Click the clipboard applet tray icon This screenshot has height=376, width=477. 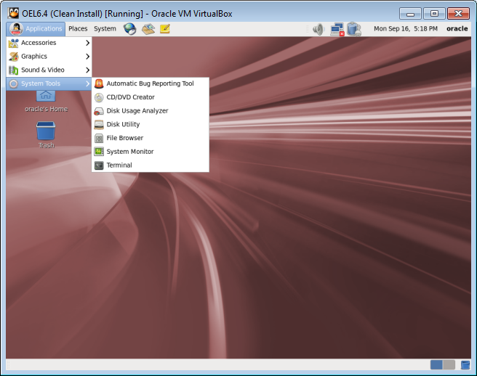pos(354,29)
